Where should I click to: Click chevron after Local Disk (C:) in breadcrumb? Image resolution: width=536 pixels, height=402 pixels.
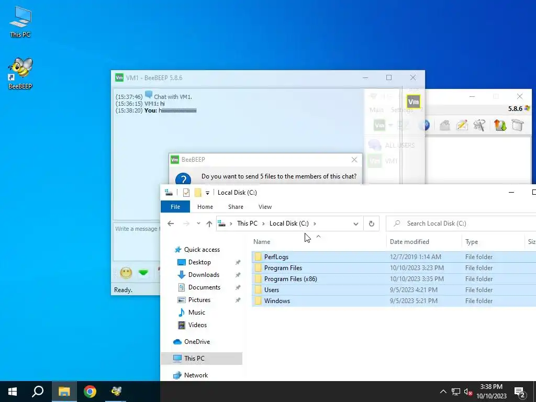(x=315, y=224)
